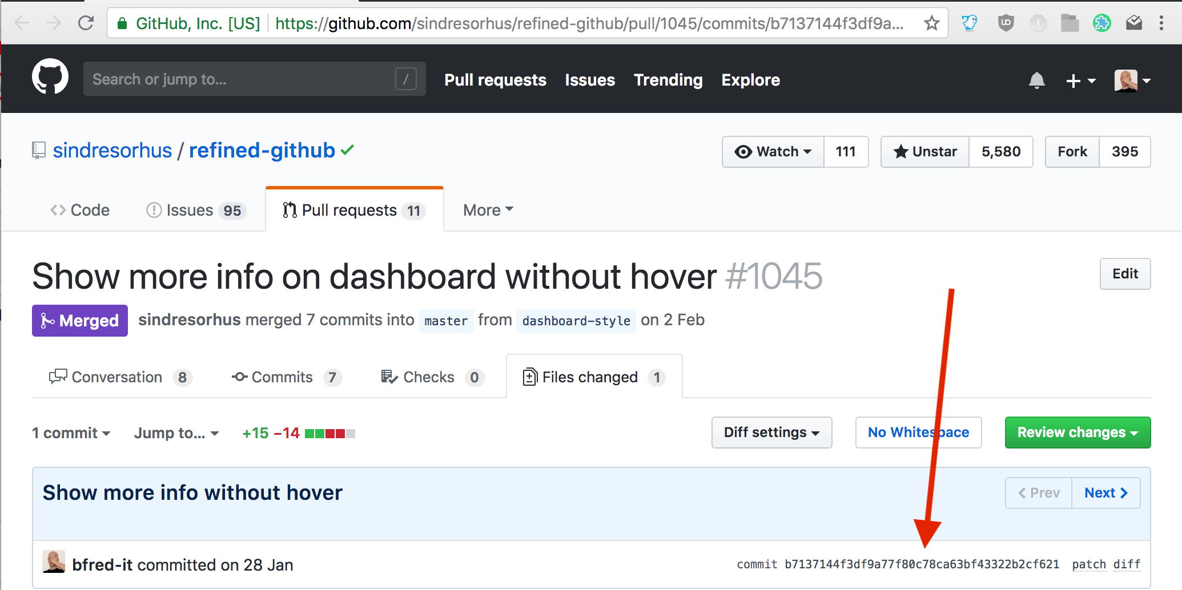Open the Diff settings dropdown

click(771, 433)
